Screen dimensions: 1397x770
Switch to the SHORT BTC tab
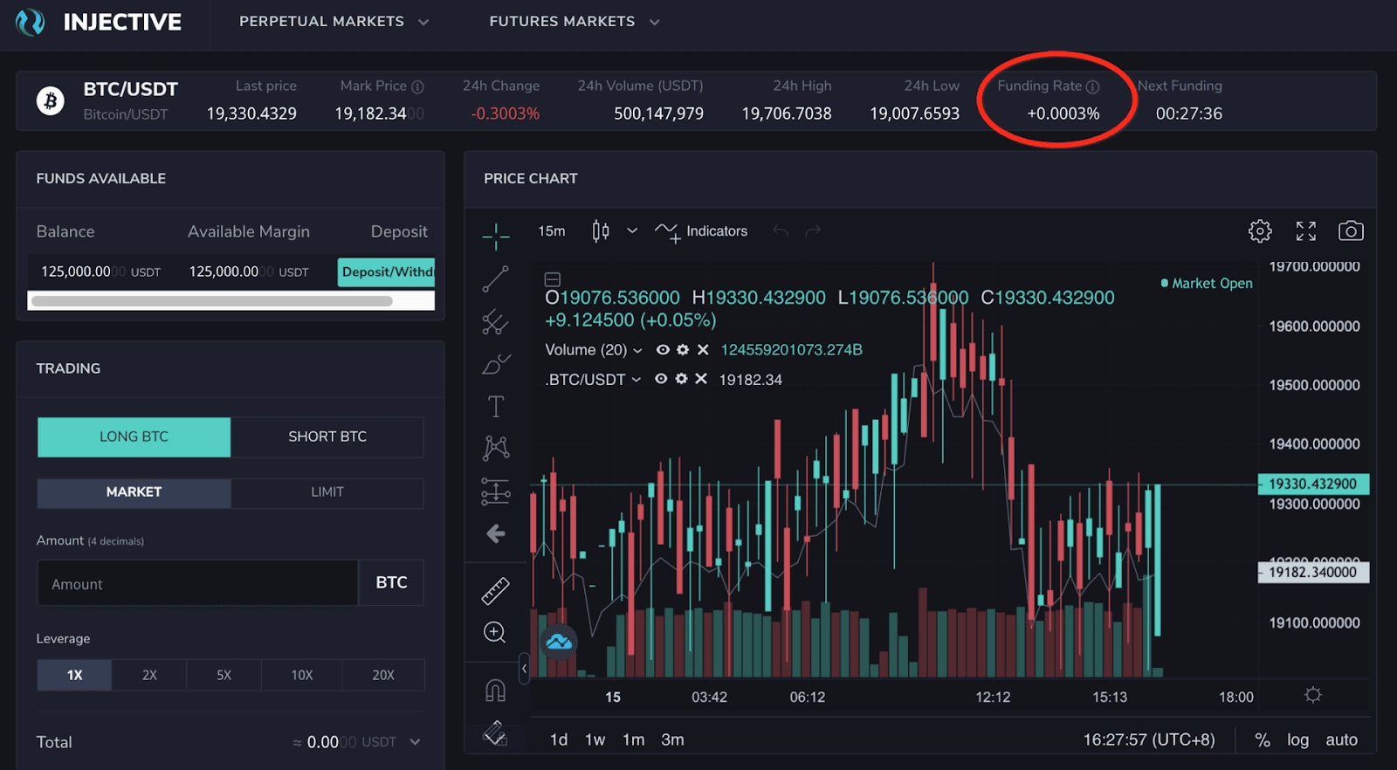tap(327, 437)
